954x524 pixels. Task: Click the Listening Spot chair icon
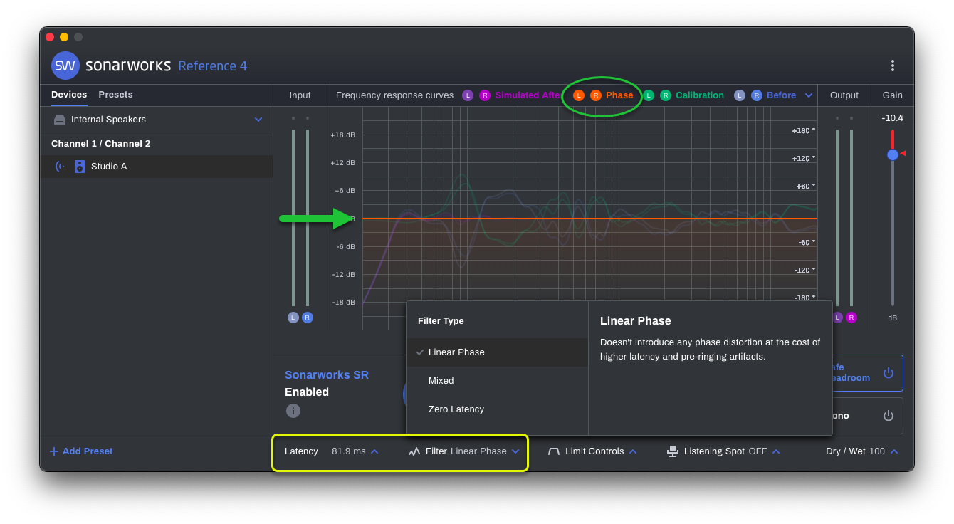tap(673, 451)
